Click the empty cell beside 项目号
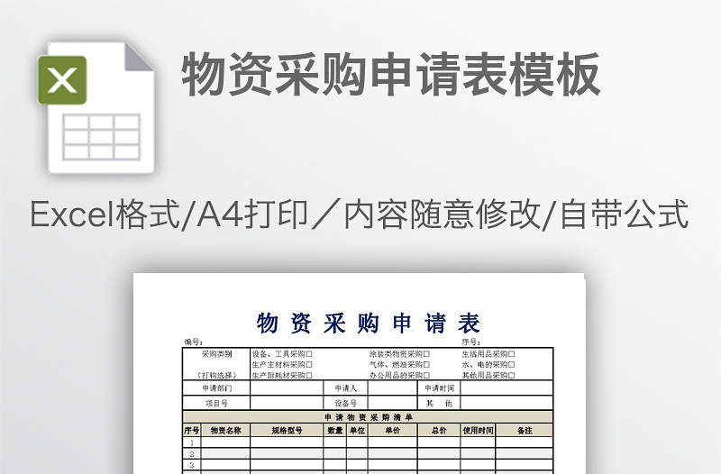 tap(287, 403)
